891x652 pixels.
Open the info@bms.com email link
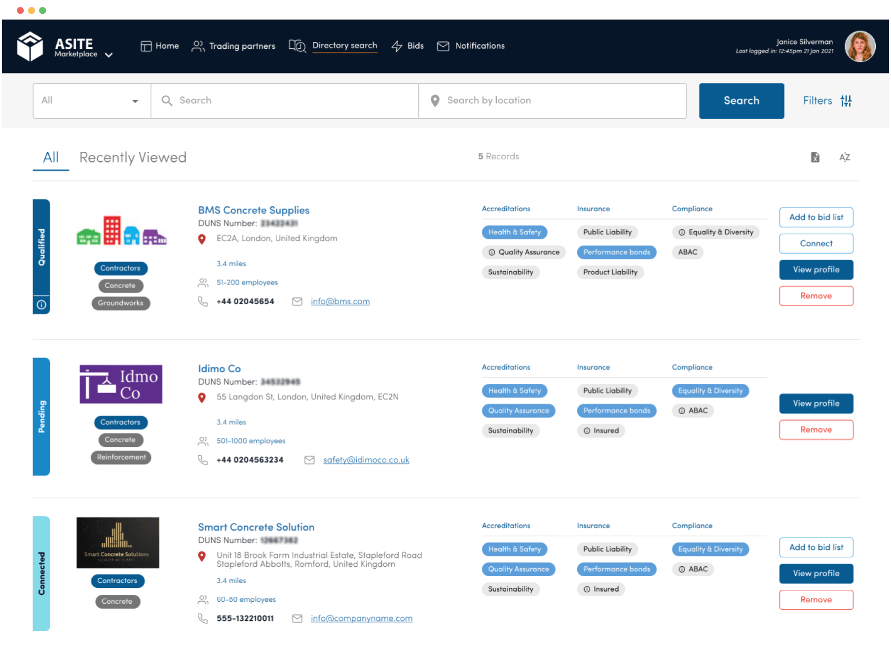tap(340, 301)
